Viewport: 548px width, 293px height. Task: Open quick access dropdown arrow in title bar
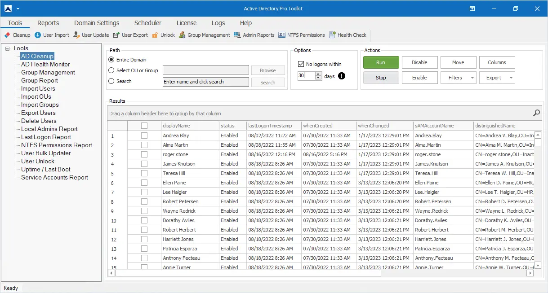(x=18, y=9)
